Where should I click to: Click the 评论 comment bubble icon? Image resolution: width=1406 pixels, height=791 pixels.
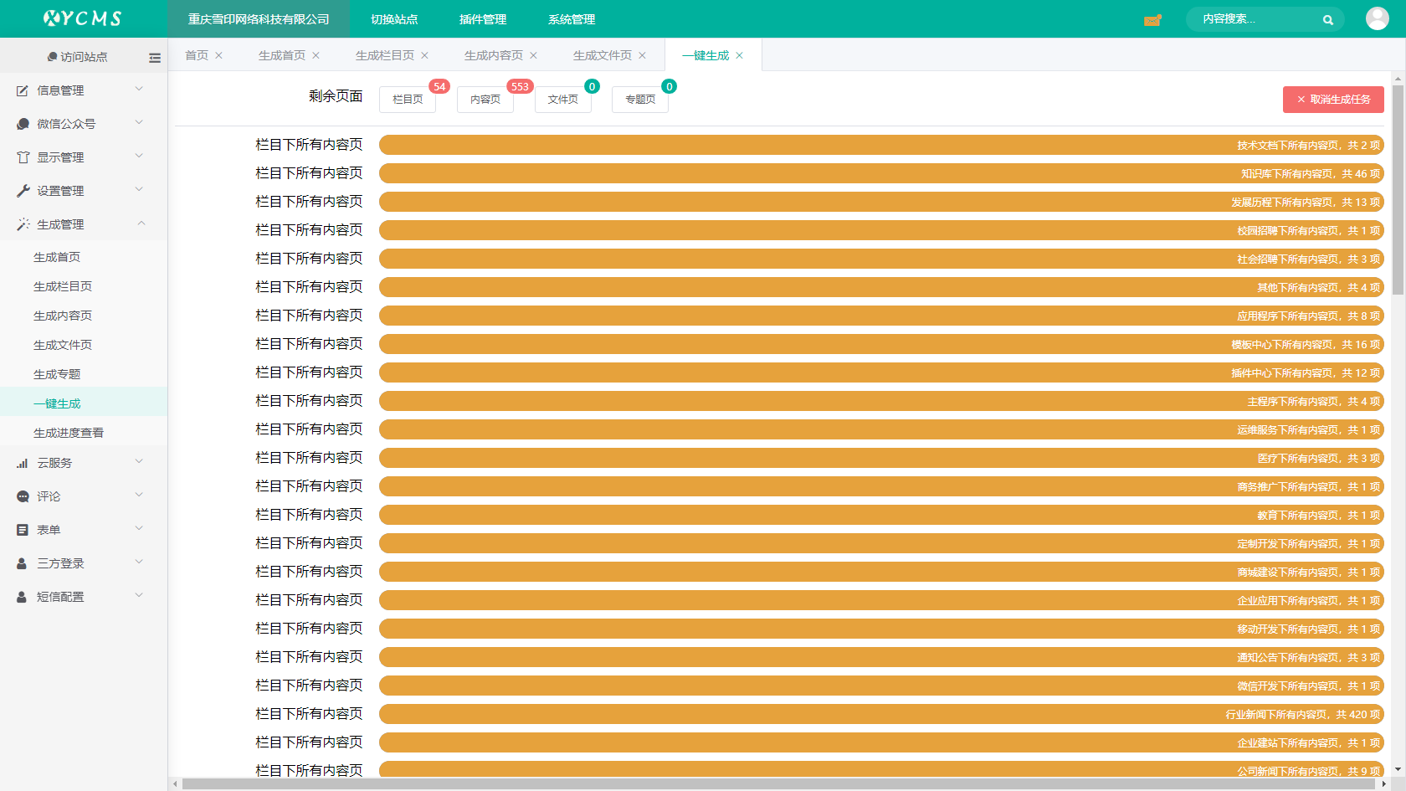point(23,496)
